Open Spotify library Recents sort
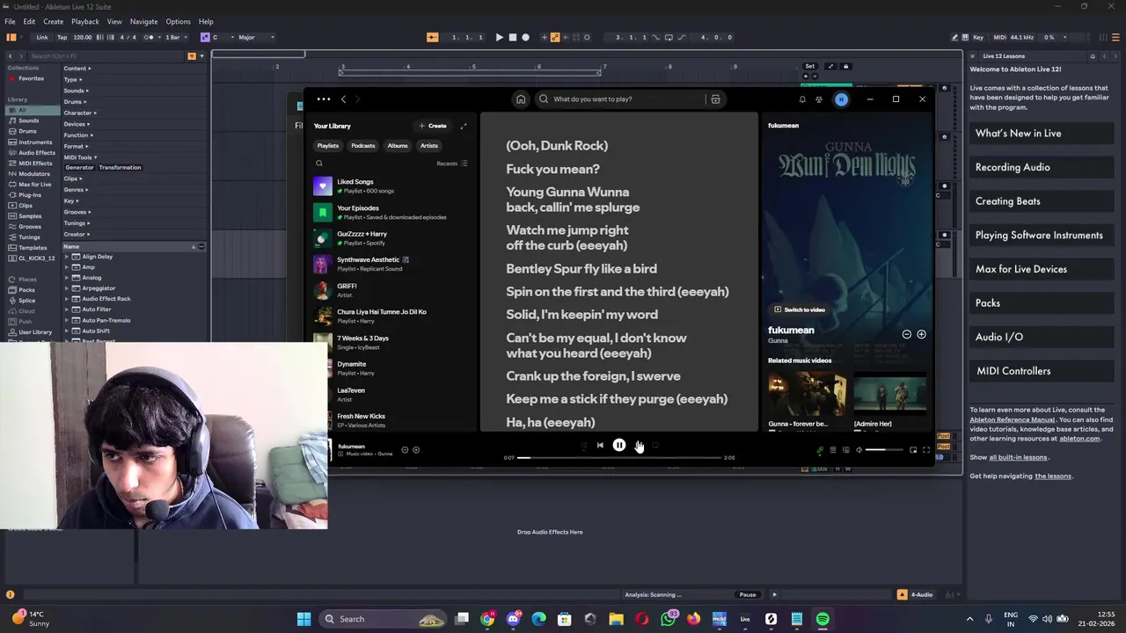 [452, 164]
